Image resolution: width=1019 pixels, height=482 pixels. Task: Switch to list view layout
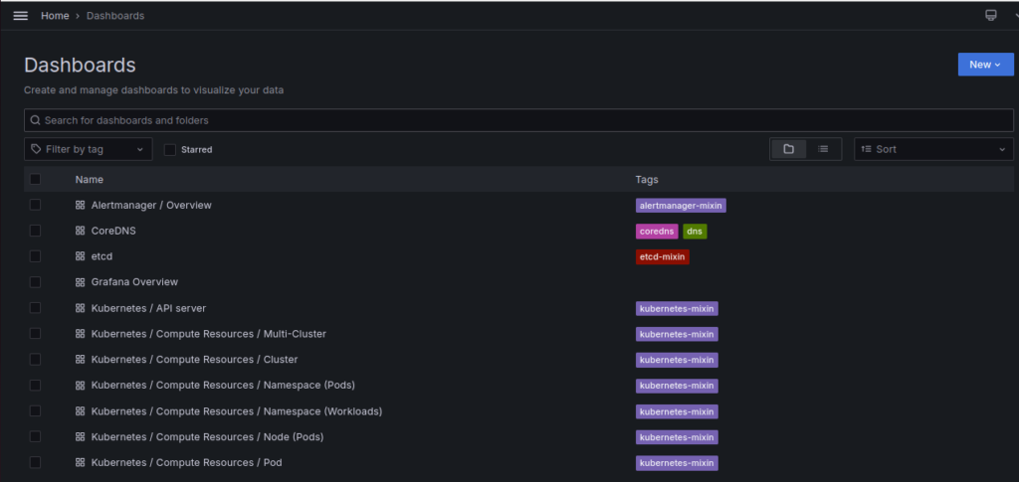tap(823, 149)
